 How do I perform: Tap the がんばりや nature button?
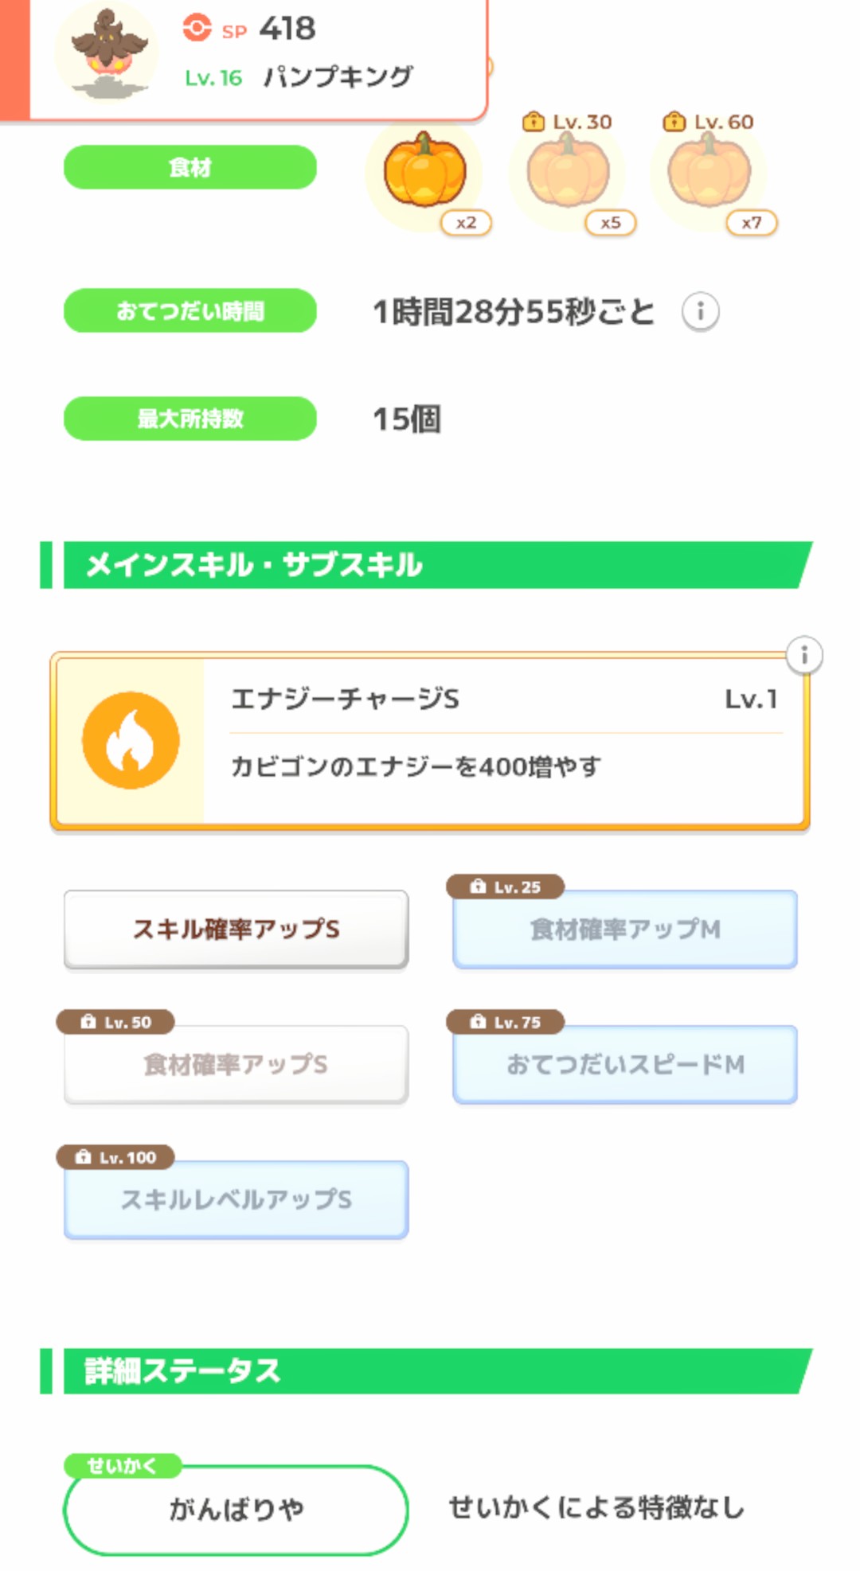[236, 1508]
